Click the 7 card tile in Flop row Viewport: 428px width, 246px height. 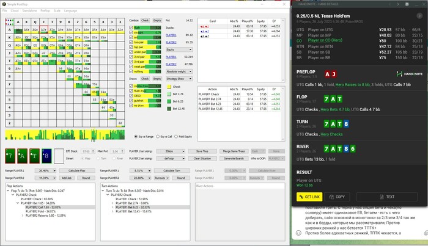tap(327, 99)
